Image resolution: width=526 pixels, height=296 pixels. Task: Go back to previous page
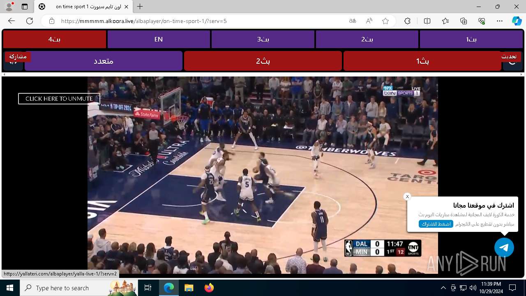(12, 21)
